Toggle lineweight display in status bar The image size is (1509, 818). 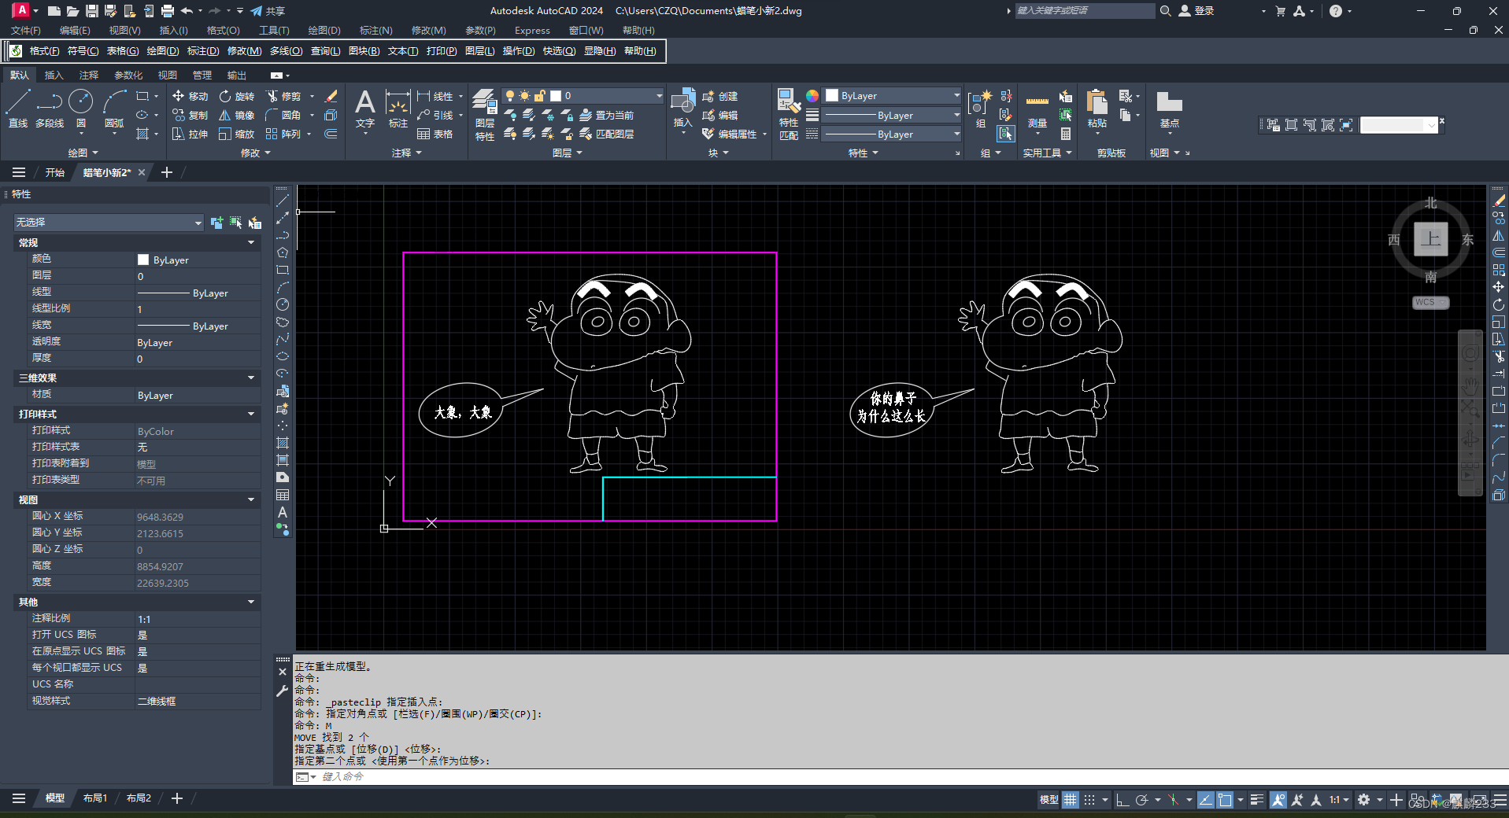(x=1257, y=800)
